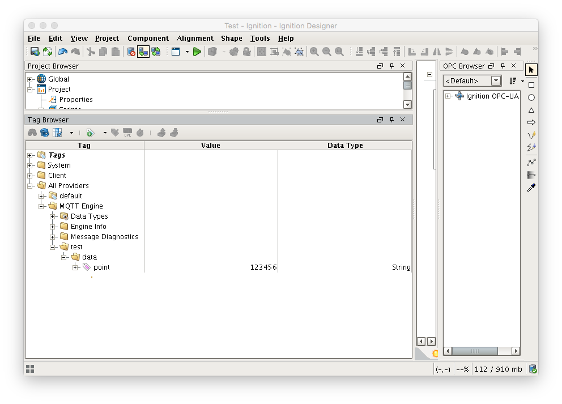Click the OPC Browser horizontal scrollbar
The height and width of the screenshot is (404, 562).
tap(482, 351)
